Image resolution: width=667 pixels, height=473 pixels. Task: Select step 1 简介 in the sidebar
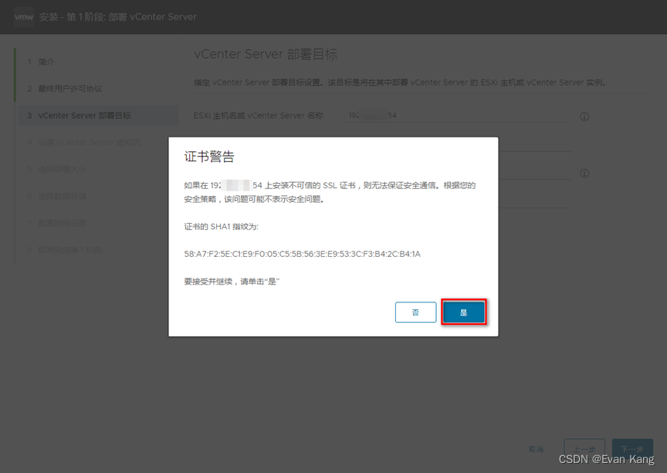coord(46,62)
